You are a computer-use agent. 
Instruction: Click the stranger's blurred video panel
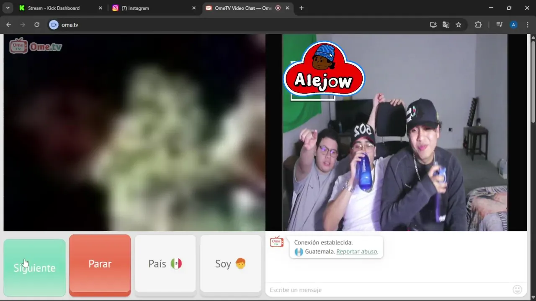[x=134, y=133]
